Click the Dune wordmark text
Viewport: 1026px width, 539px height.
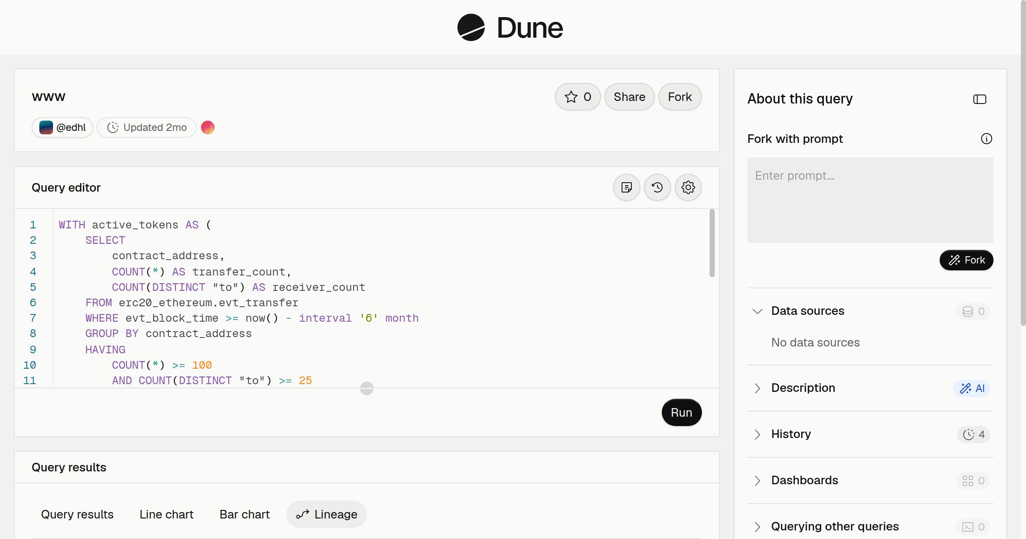[530, 28]
